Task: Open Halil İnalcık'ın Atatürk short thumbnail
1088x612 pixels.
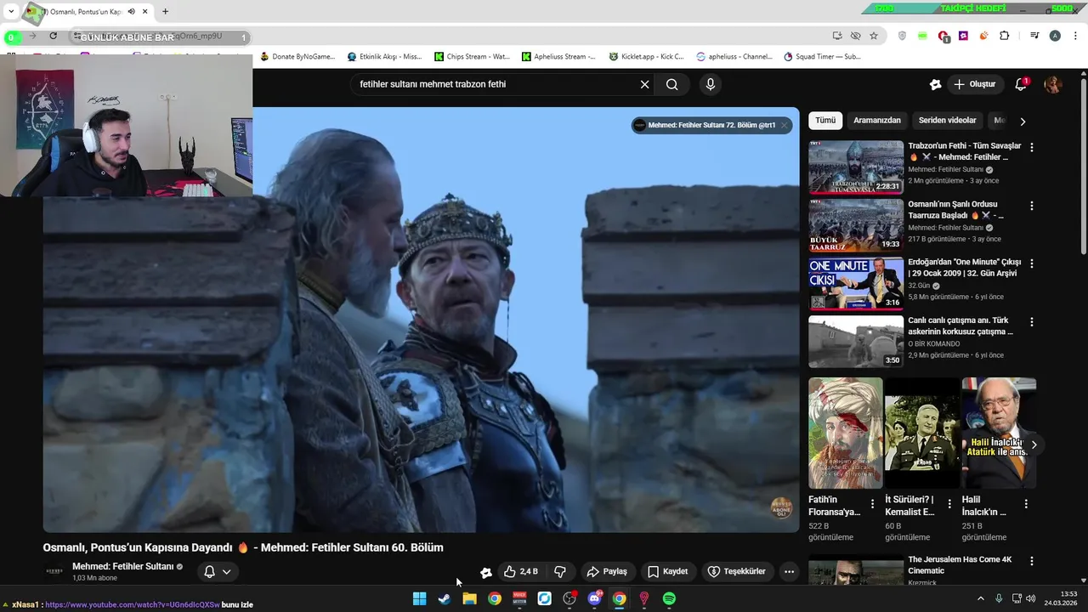Action: click(999, 433)
